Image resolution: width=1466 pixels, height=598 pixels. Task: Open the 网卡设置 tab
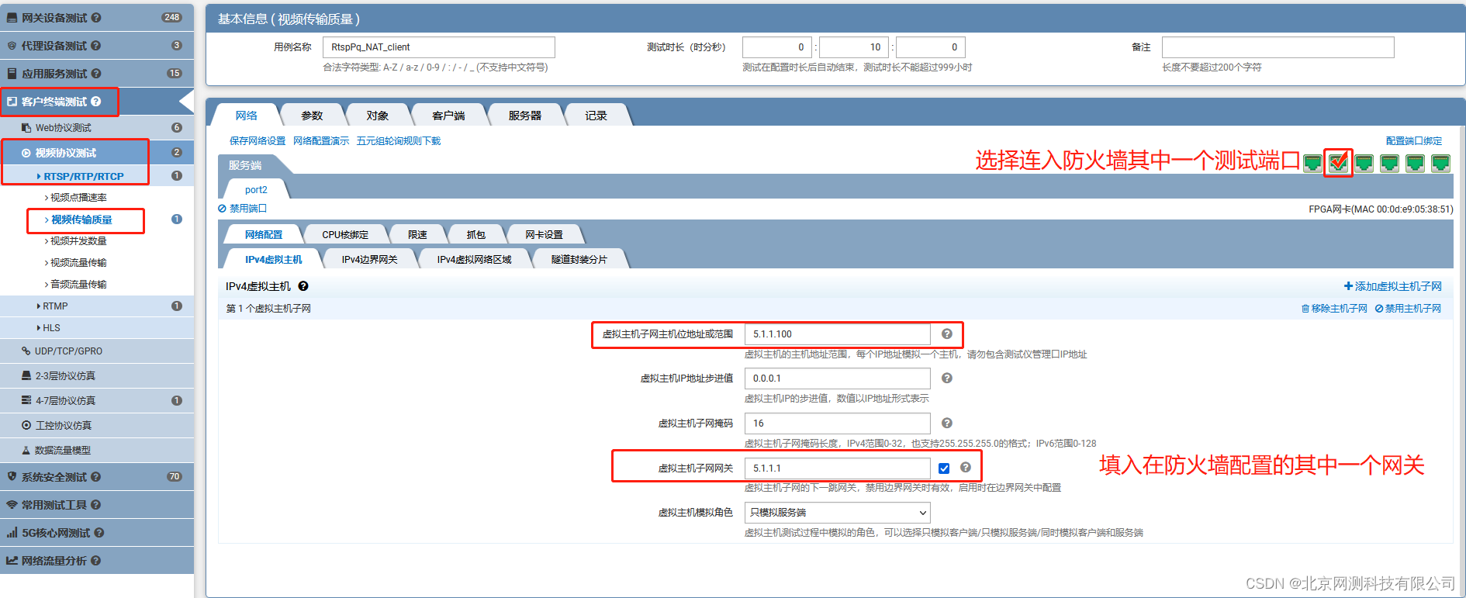pyautogui.click(x=544, y=234)
